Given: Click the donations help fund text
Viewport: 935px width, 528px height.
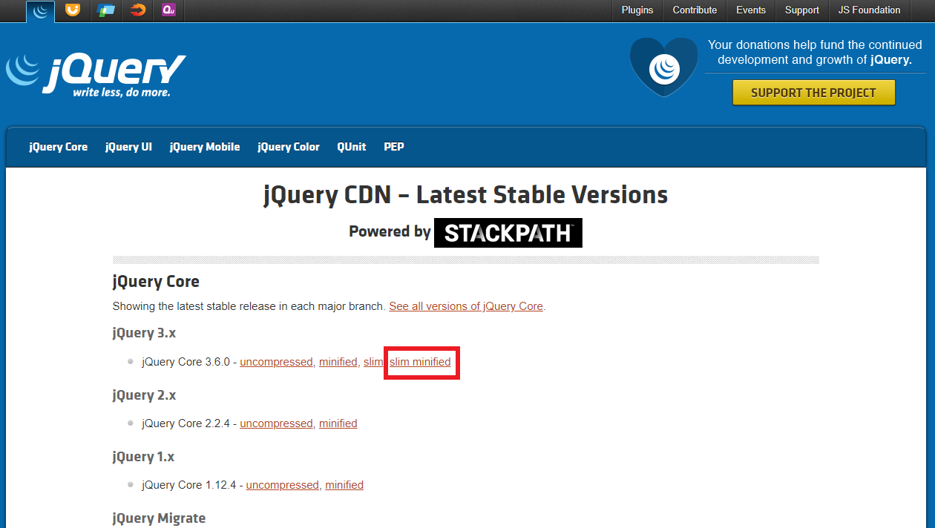Looking at the screenshot, I should click(x=815, y=52).
